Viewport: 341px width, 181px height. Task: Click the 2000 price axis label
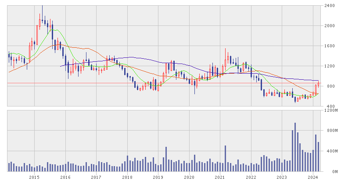coord(329,26)
